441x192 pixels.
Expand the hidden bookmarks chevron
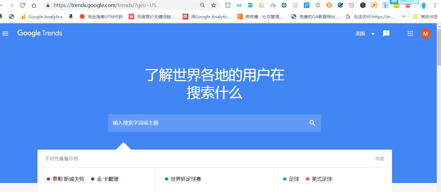(x=404, y=17)
